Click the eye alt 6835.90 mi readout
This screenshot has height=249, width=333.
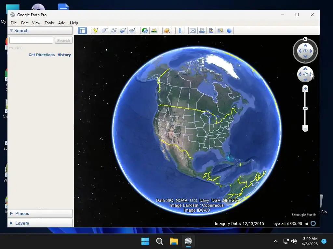pyautogui.click(x=290, y=223)
